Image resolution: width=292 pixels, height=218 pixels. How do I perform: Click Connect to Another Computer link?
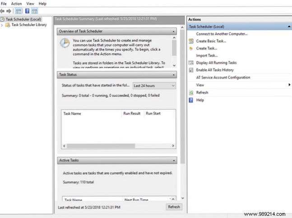[222, 34]
